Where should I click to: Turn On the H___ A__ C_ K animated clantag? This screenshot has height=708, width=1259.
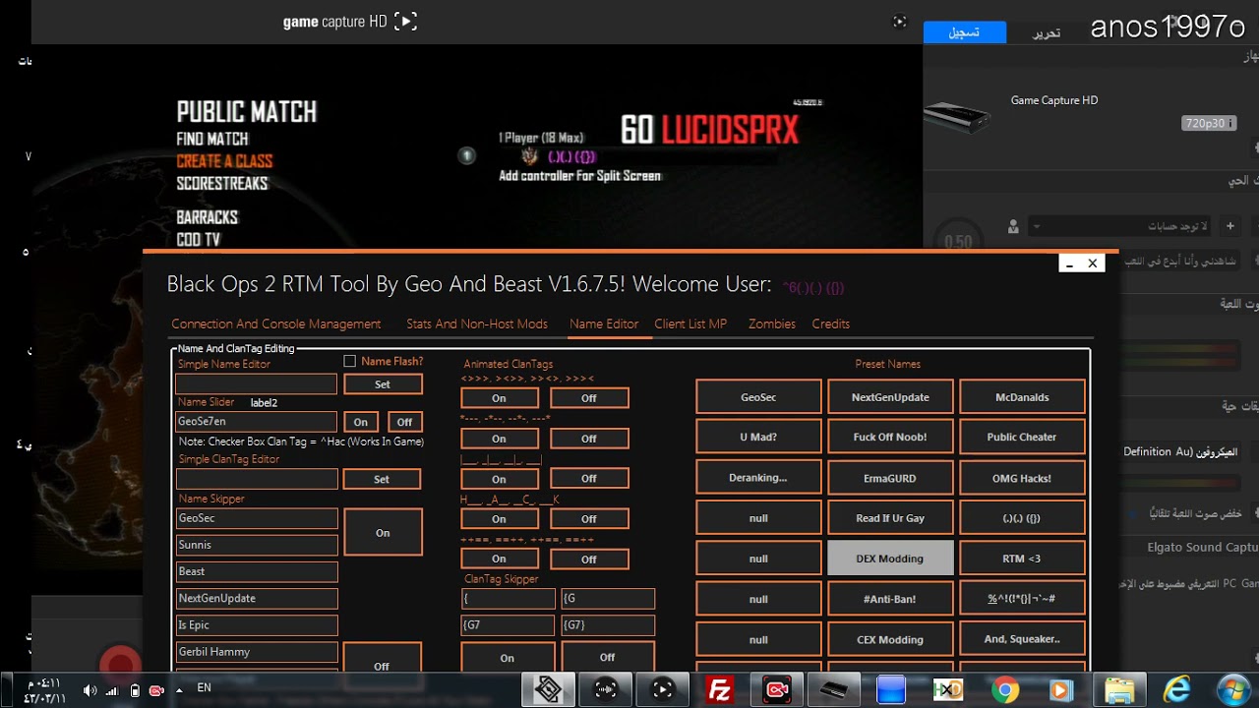[x=500, y=519]
